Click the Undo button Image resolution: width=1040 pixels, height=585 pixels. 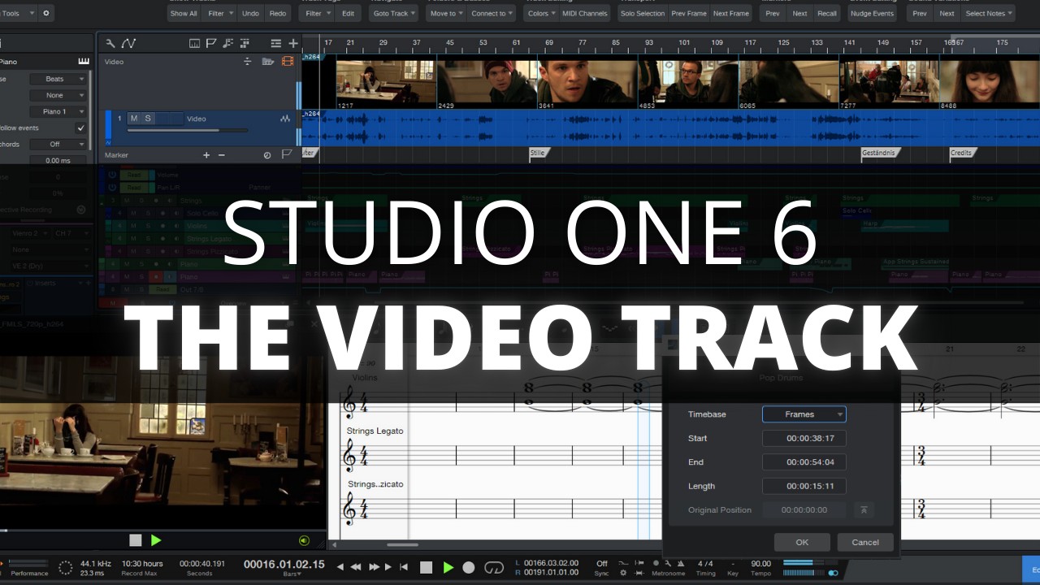pos(250,13)
